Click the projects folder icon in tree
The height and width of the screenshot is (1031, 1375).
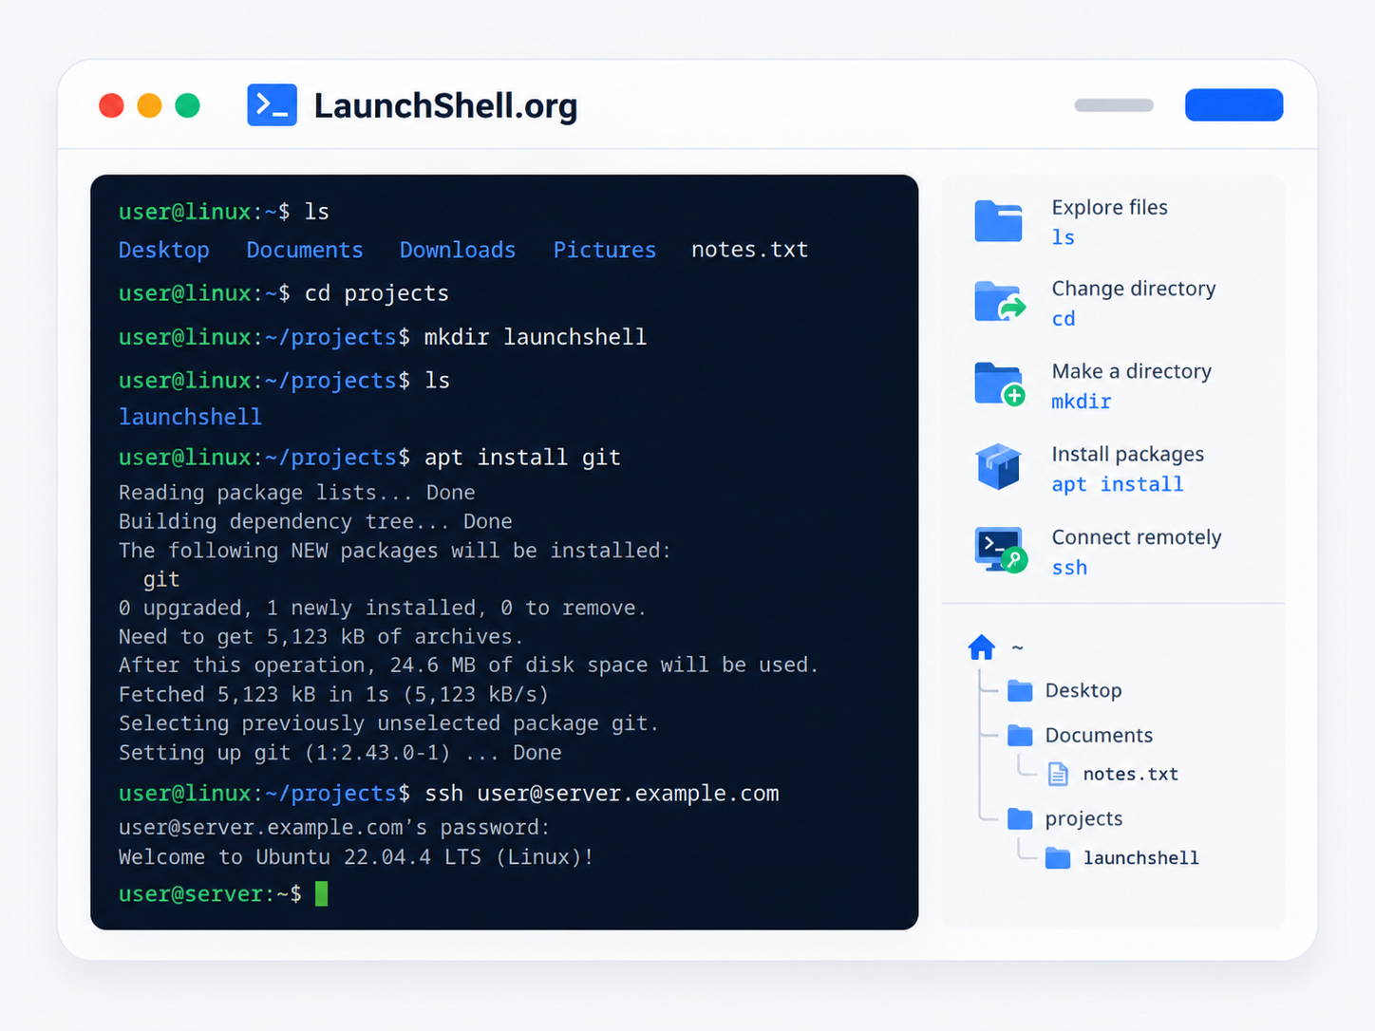pos(1020,818)
